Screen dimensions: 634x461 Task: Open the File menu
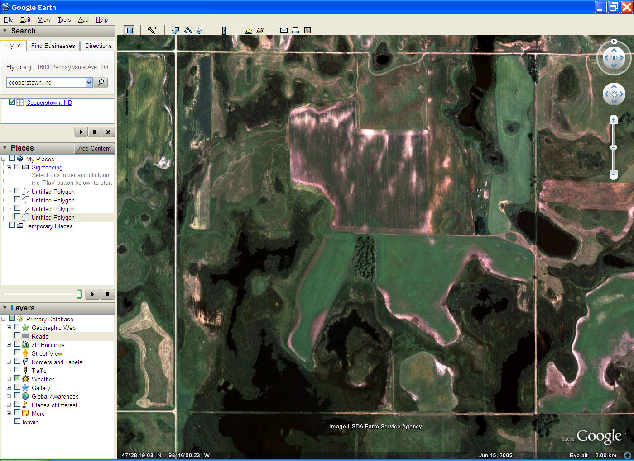8,19
